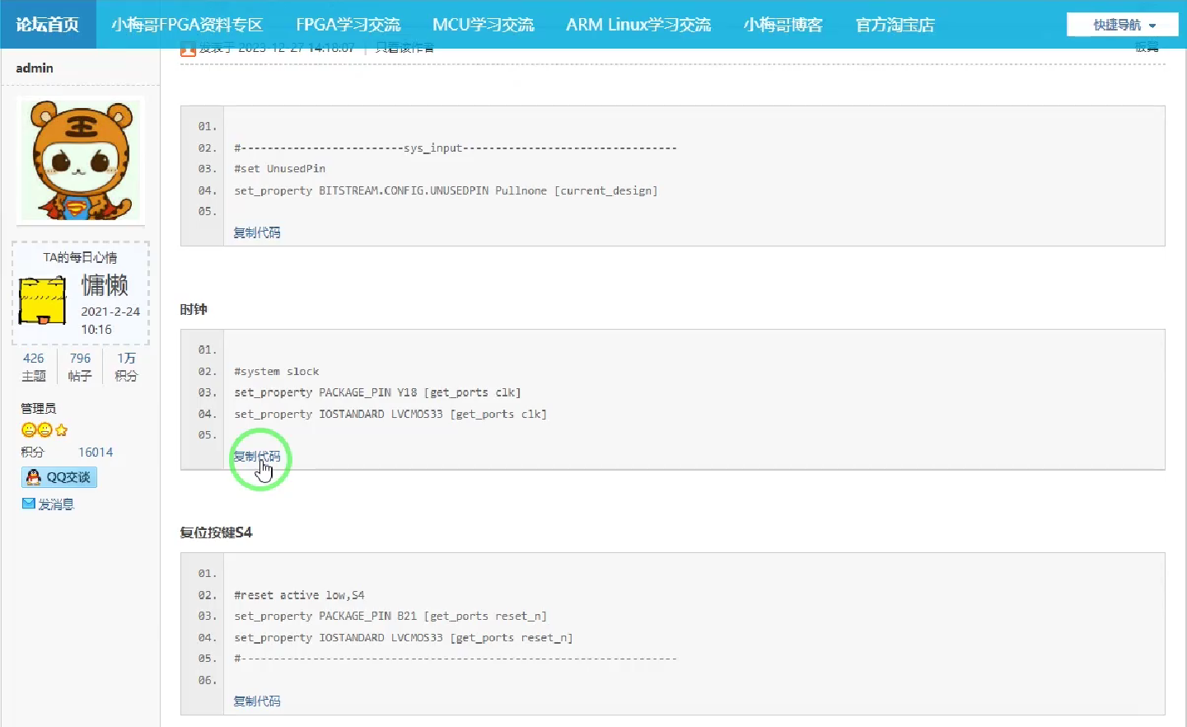Click the #reset active low,S4 comment

coord(299,595)
